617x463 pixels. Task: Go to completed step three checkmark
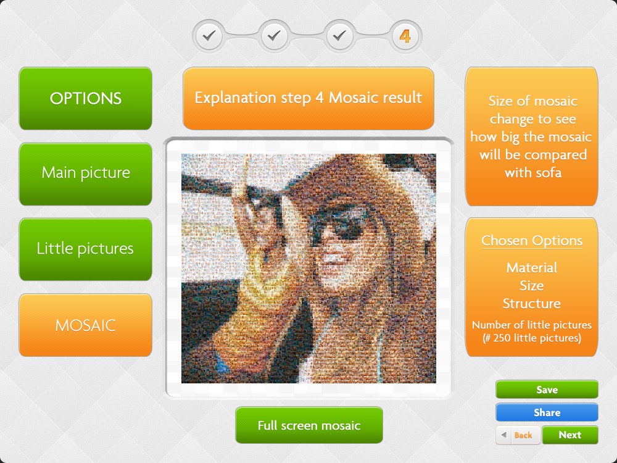[x=339, y=36]
